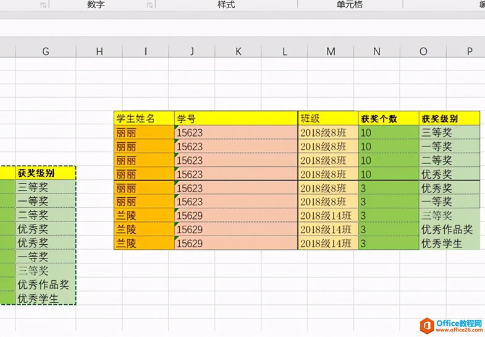485x337 pixels.
Task: Select column G header
Action: (x=46, y=51)
